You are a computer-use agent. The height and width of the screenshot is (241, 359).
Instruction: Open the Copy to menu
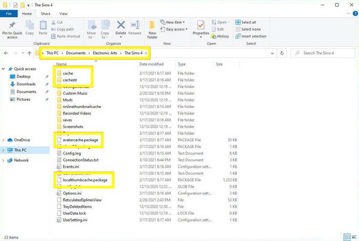pyautogui.click(x=105, y=30)
